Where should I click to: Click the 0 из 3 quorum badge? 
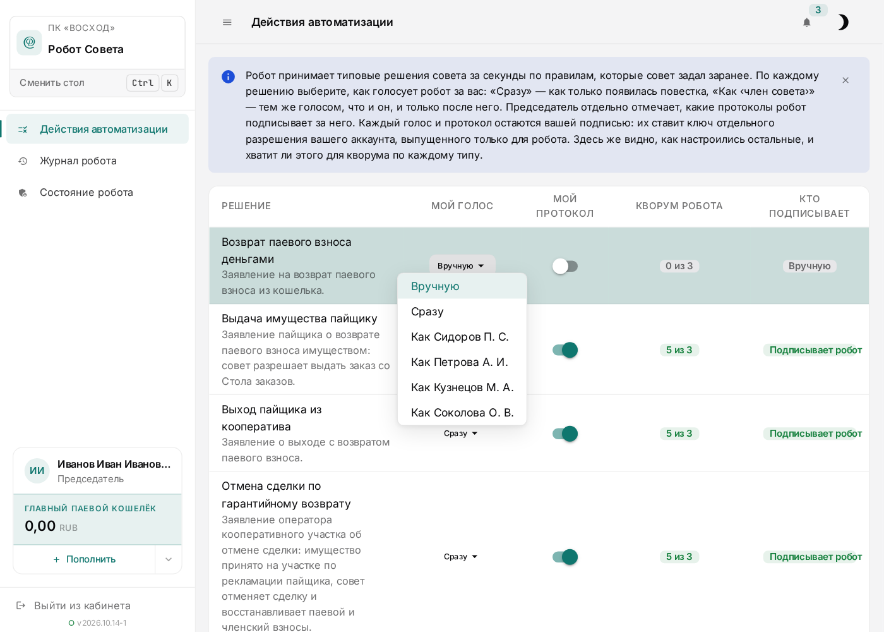click(679, 266)
